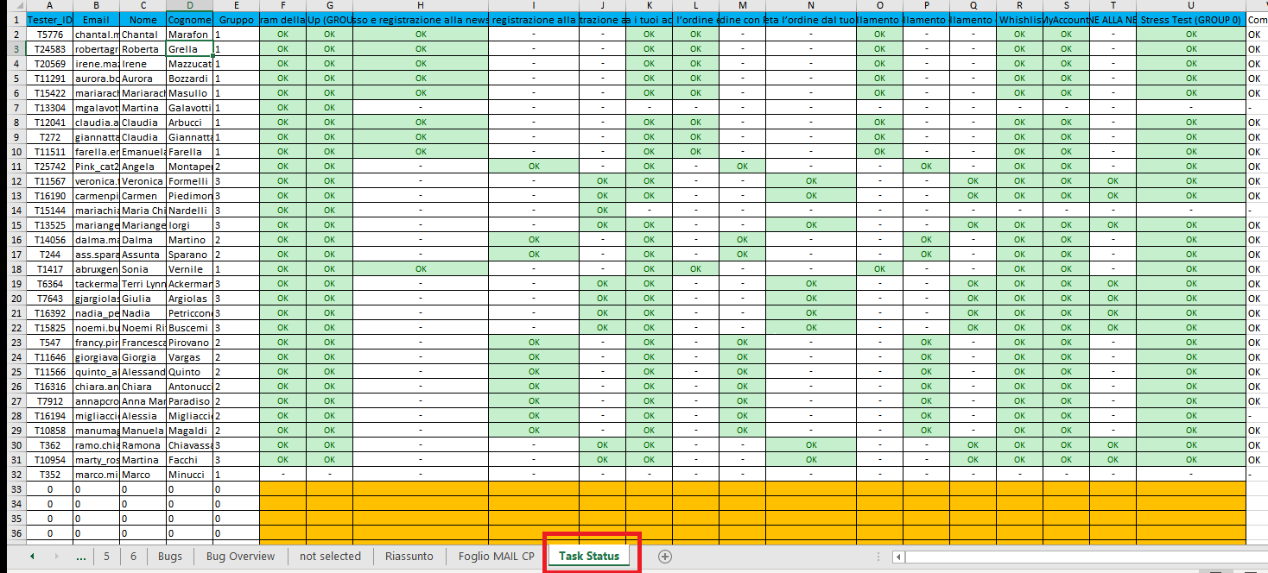Screen dimensions: 1268x573
Task: Open the Task Status sheet tab
Action: pos(589,556)
